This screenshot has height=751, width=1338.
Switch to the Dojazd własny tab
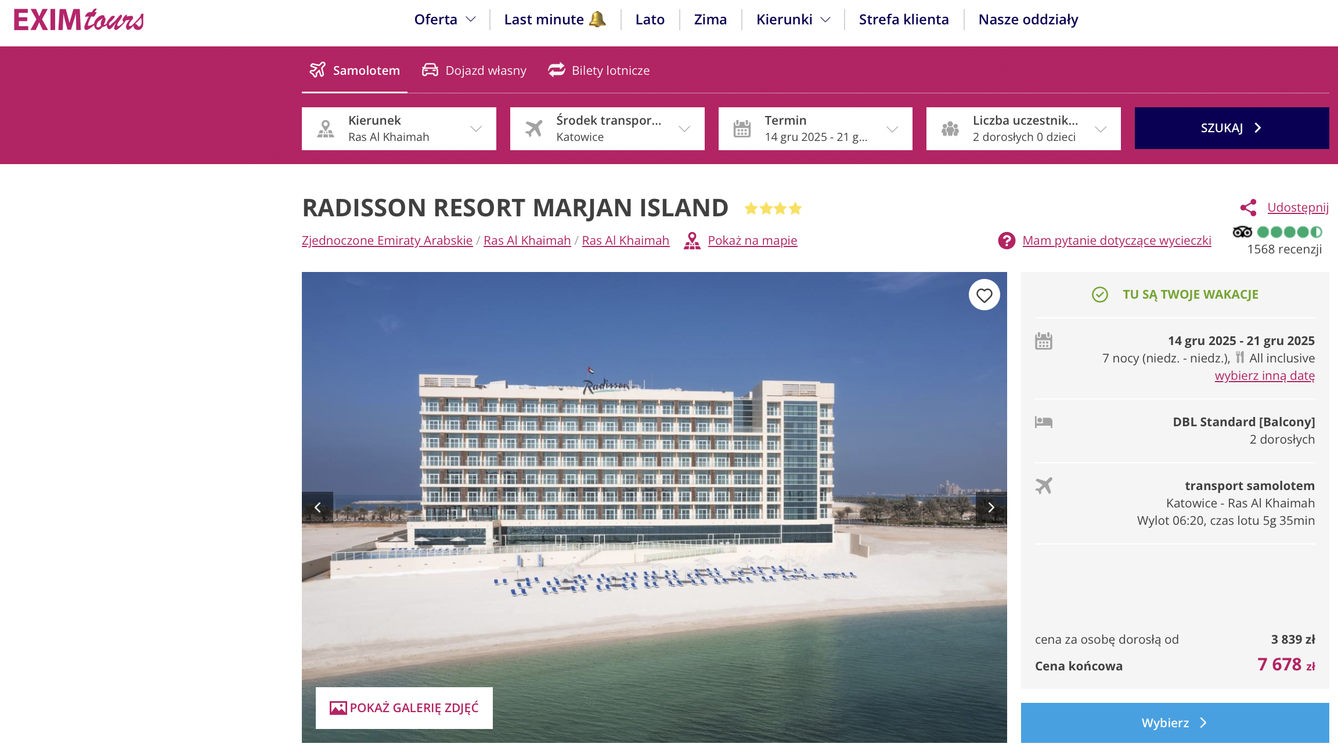[x=474, y=70]
